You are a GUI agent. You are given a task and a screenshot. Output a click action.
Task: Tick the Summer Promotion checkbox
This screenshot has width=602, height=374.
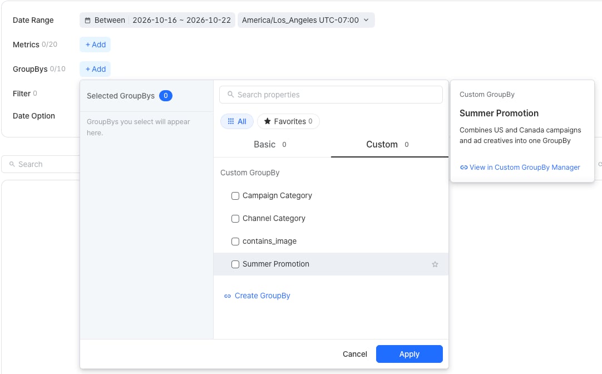click(235, 264)
